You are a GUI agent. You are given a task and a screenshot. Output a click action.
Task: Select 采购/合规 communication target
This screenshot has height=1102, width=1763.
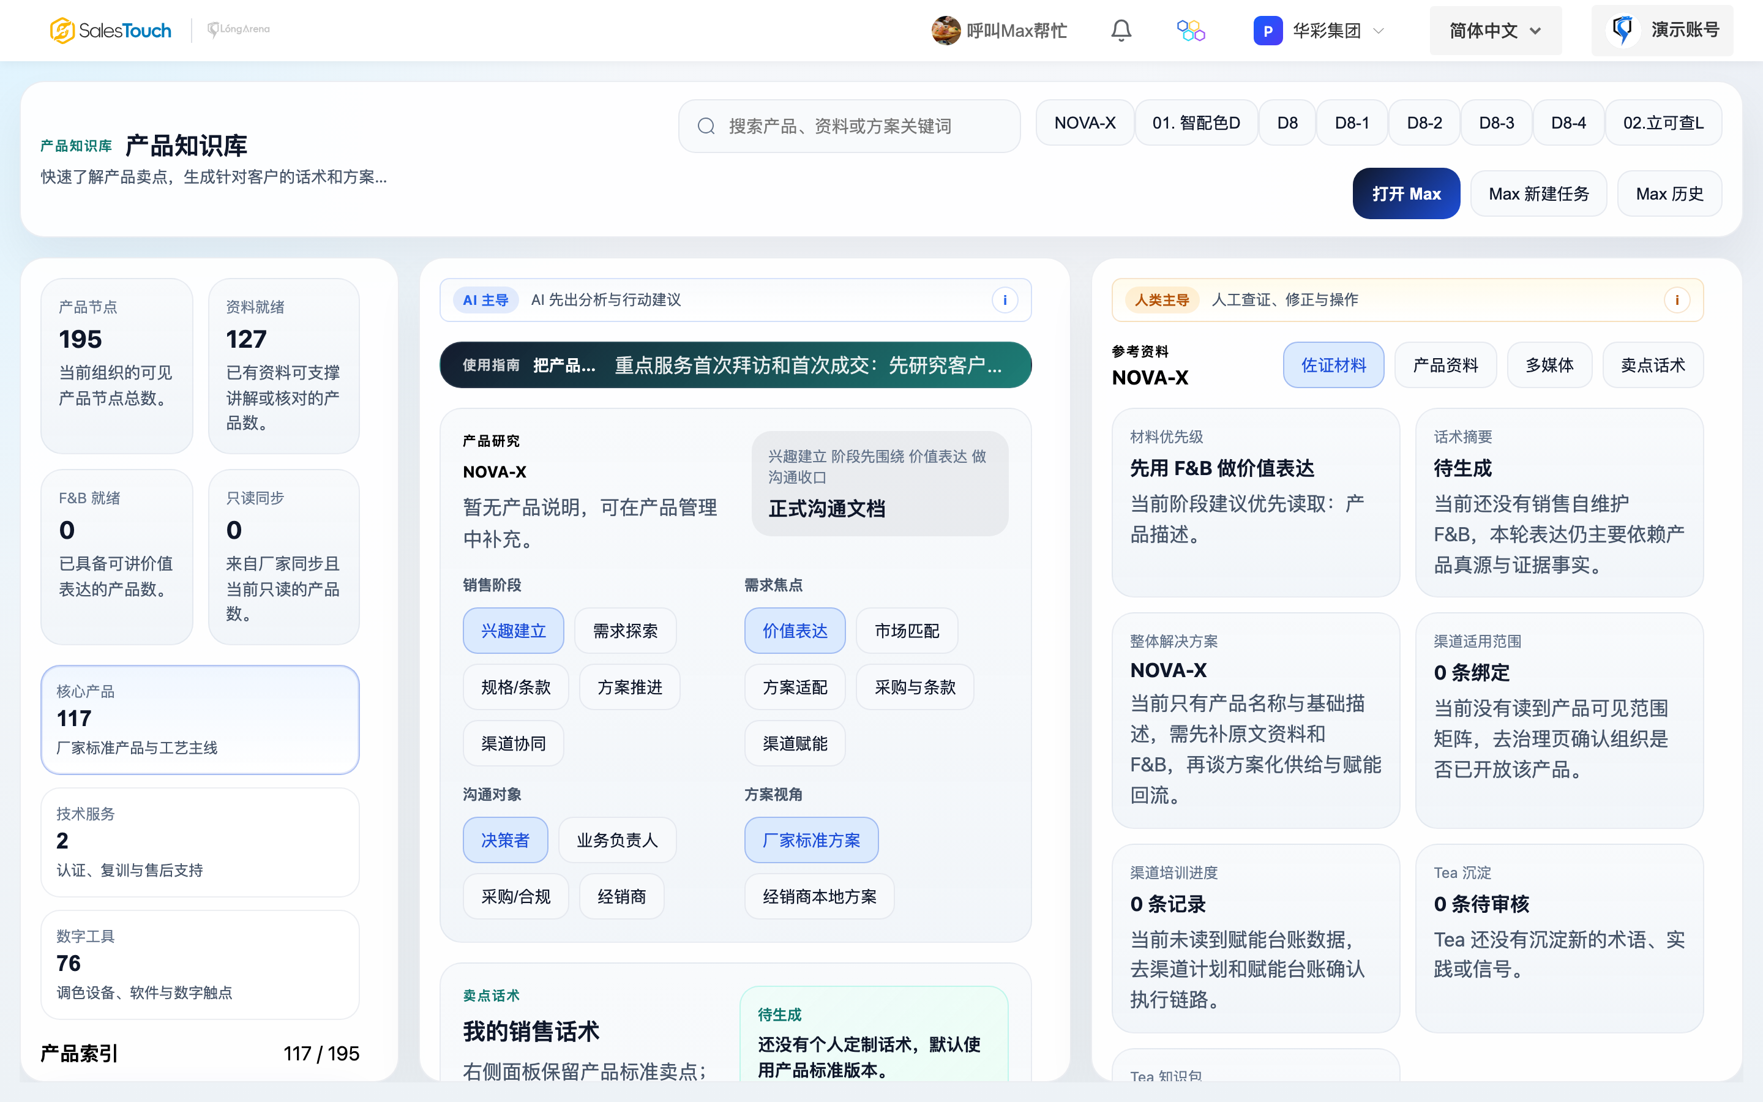click(516, 896)
